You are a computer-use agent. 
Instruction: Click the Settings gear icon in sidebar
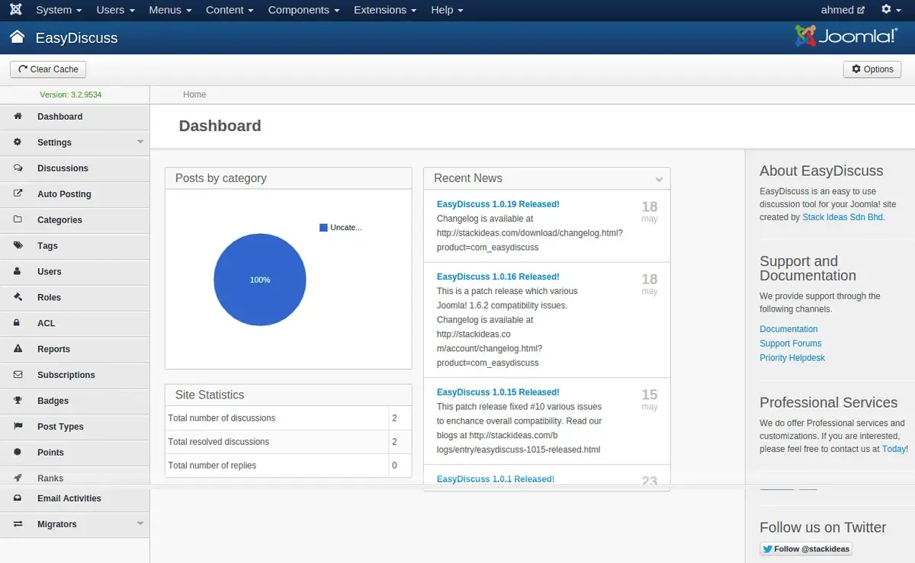tap(18, 142)
